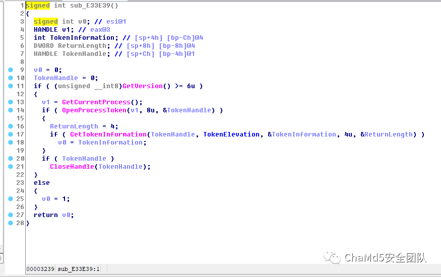Viewport: 441px width, 277px height.
Task: Click the eax@3 register comment
Action: [x=100, y=30]
